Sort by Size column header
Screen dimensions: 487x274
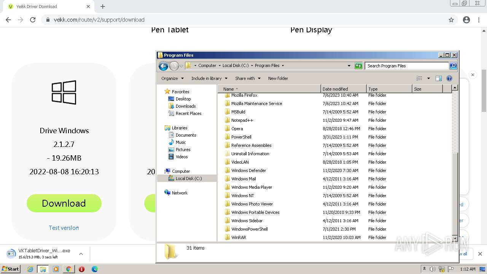click(428, 89)
